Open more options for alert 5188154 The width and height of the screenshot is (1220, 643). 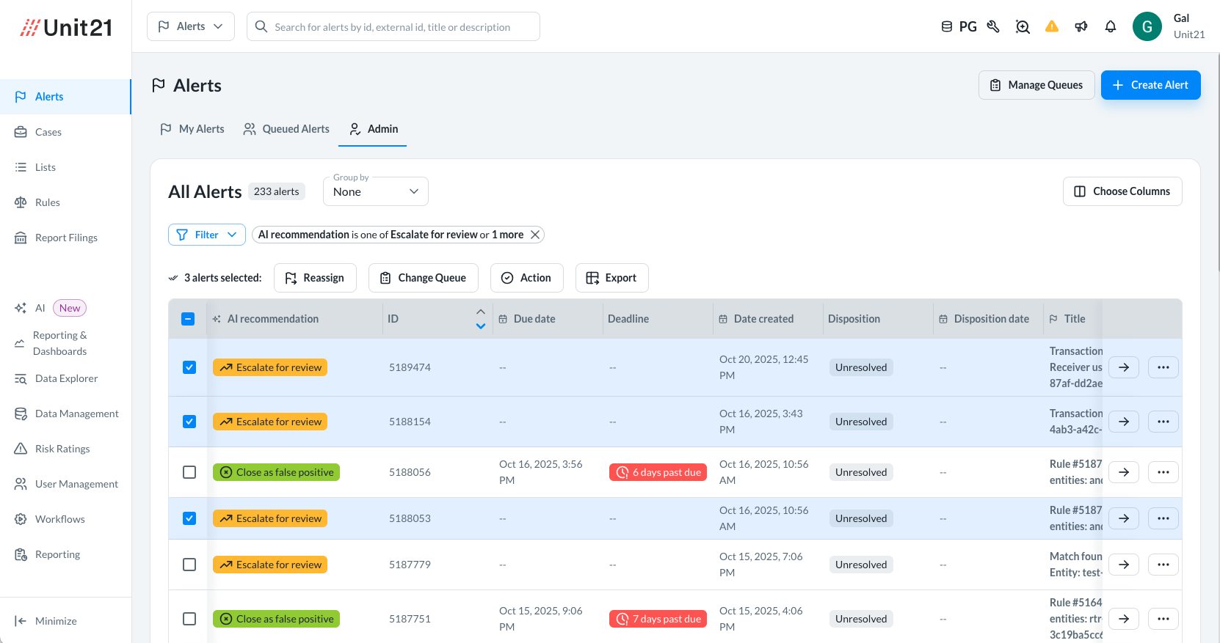pos(1163,422)
